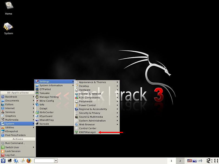
Task: Launch Konsole from the System menu
Action: pyautogui.click(x=54, y=124)
